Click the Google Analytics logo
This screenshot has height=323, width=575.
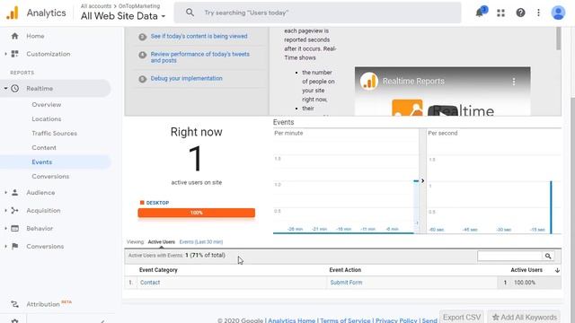pos(12,13)
